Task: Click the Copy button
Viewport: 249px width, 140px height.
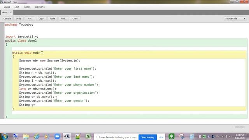Action: pos(41,19)
